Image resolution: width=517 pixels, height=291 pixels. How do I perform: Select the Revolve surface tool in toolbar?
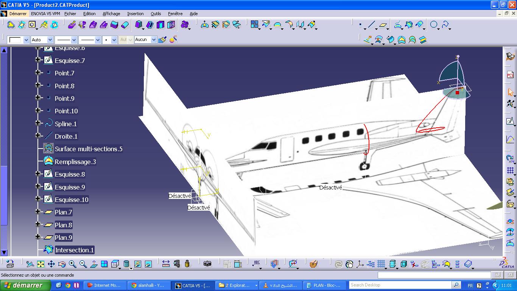(x=83, y=25)
